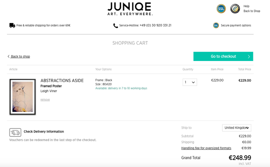Open the Help link in header
This screenshot has width=270, height=167.
pyautogui.click(x=246, y=6)
